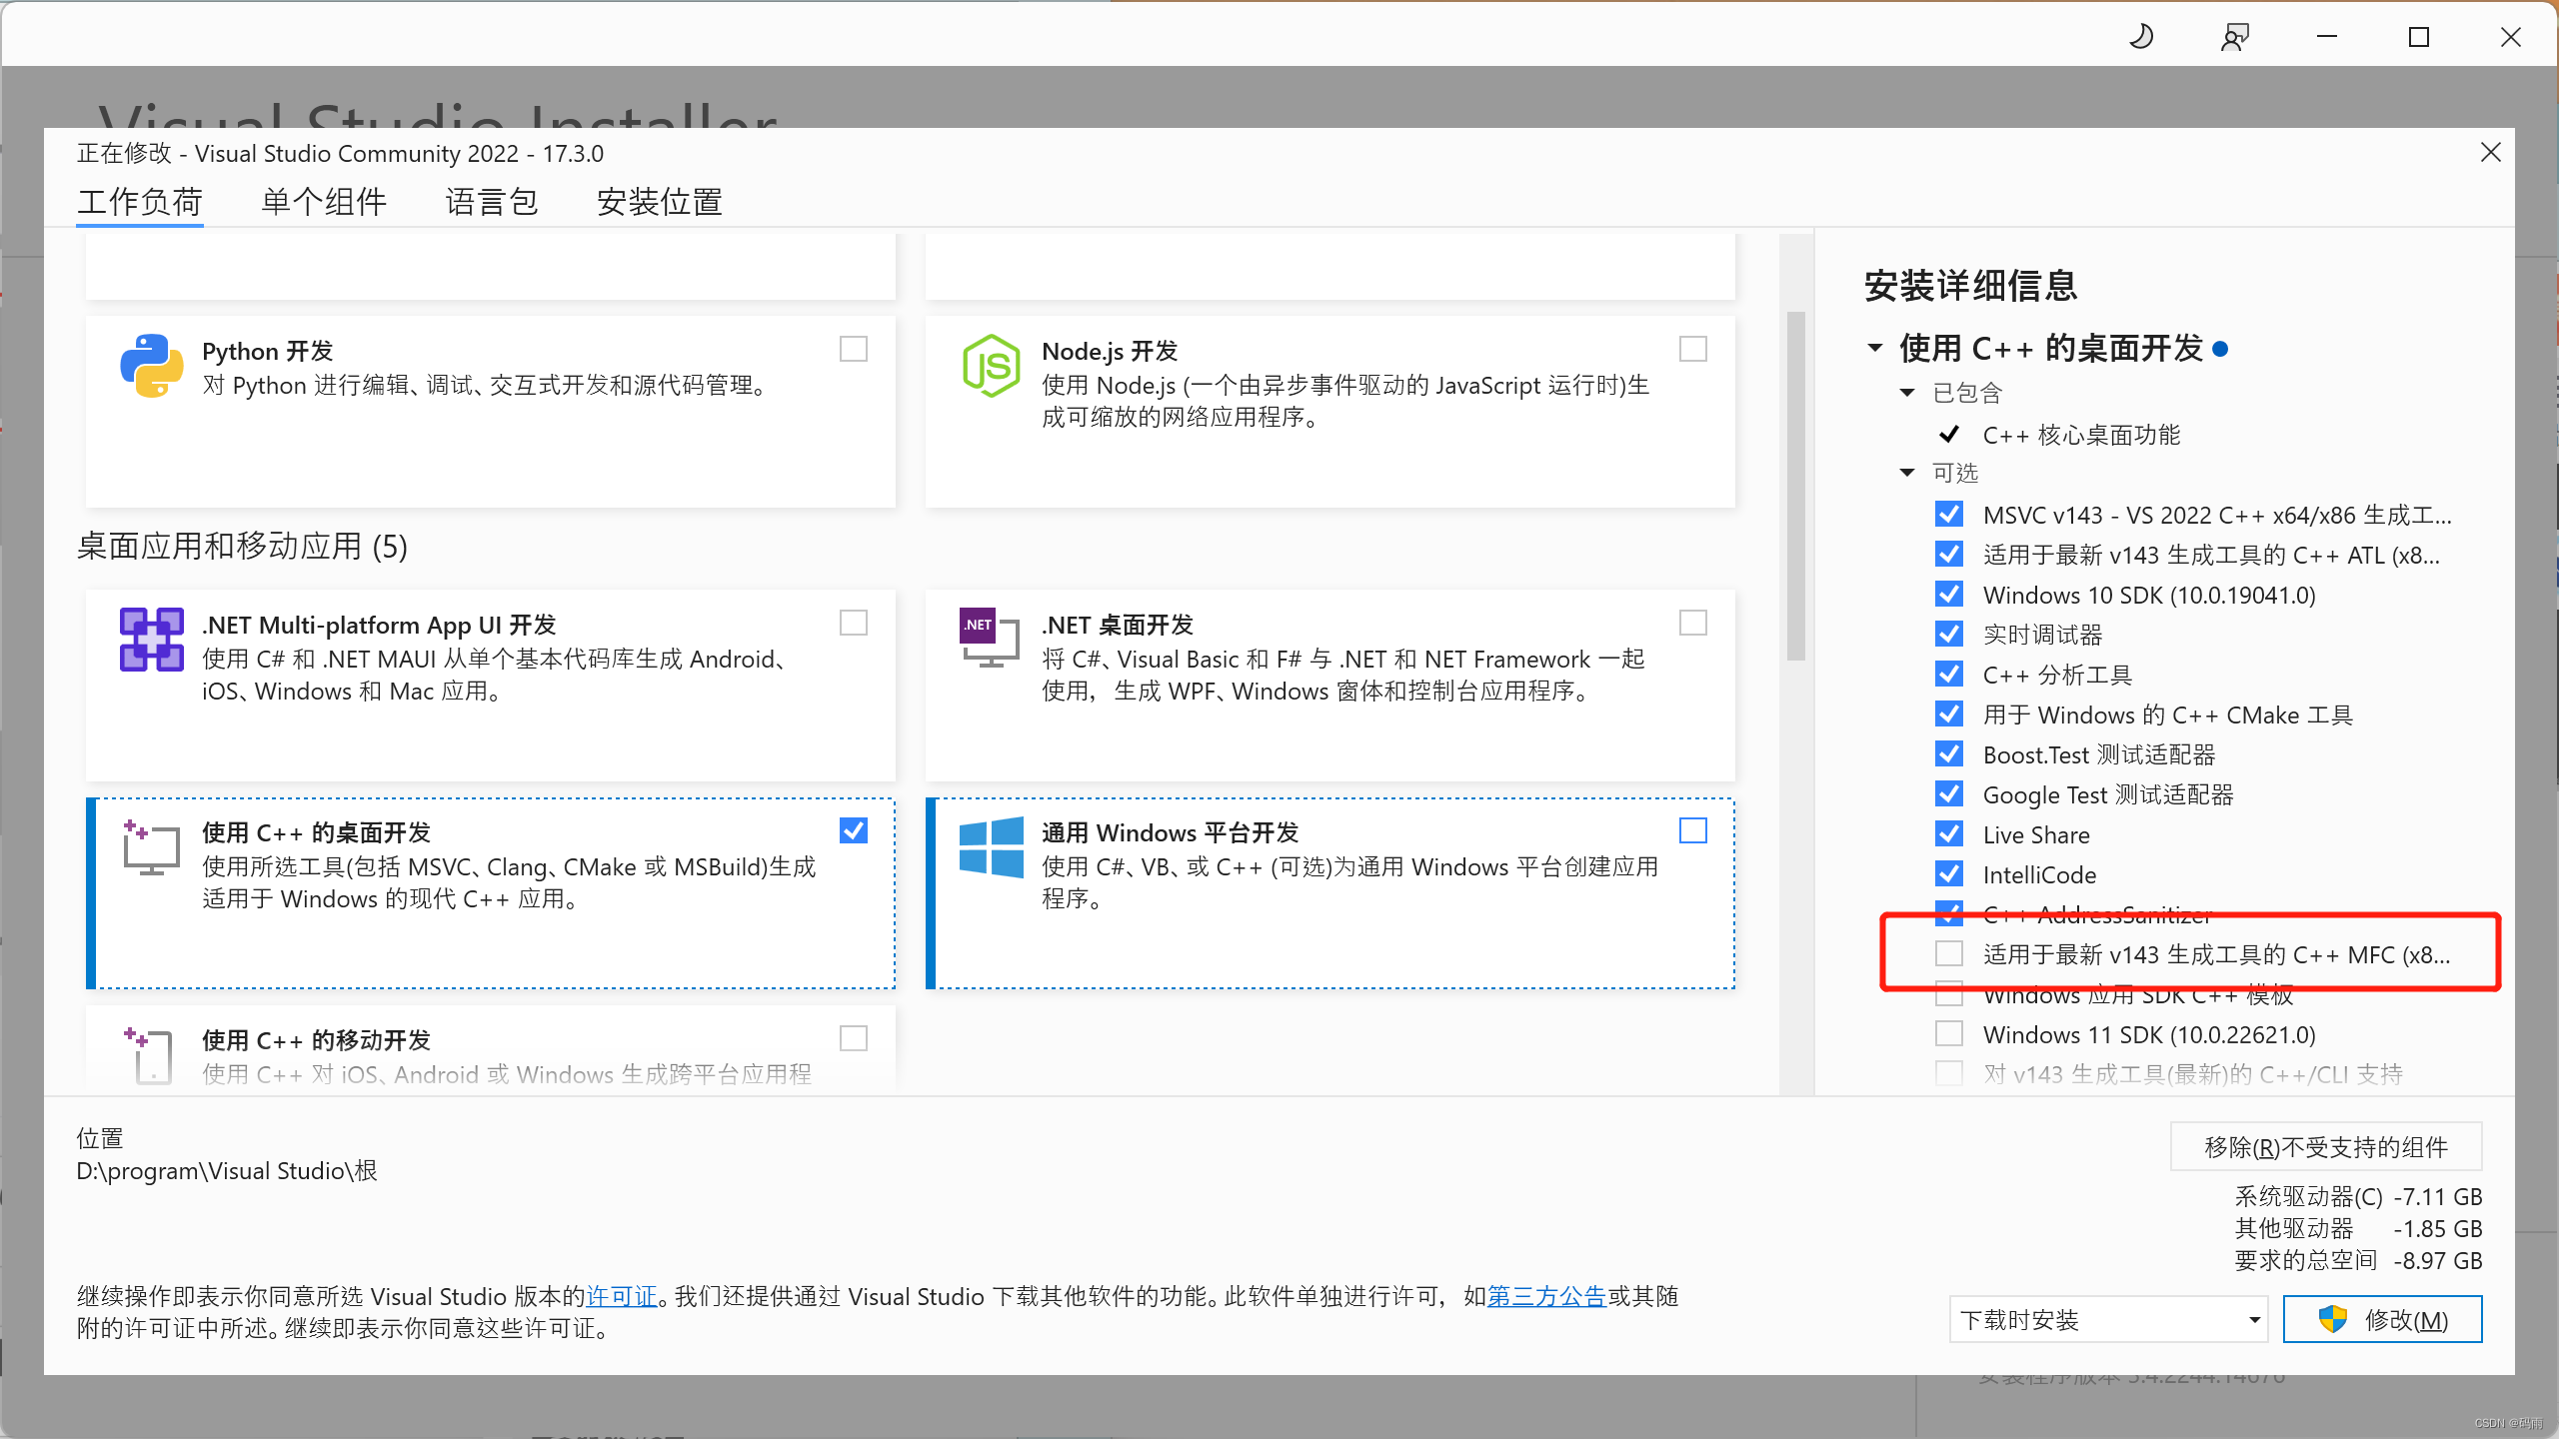Enable 适用于最新 v143 生成工具的 C++ MFC
Viewport: 2559px width, 1439px height.
point(1948,954)
